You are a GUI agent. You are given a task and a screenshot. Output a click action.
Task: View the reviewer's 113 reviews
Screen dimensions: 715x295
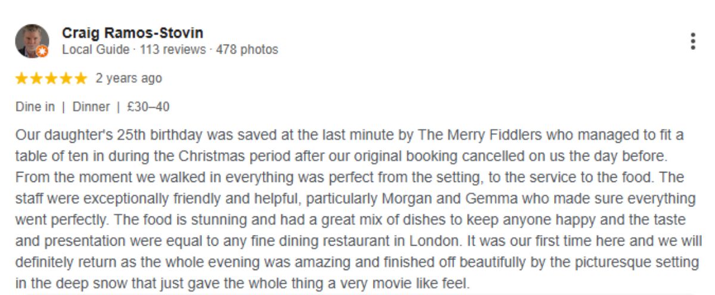[x=173, y=49]
